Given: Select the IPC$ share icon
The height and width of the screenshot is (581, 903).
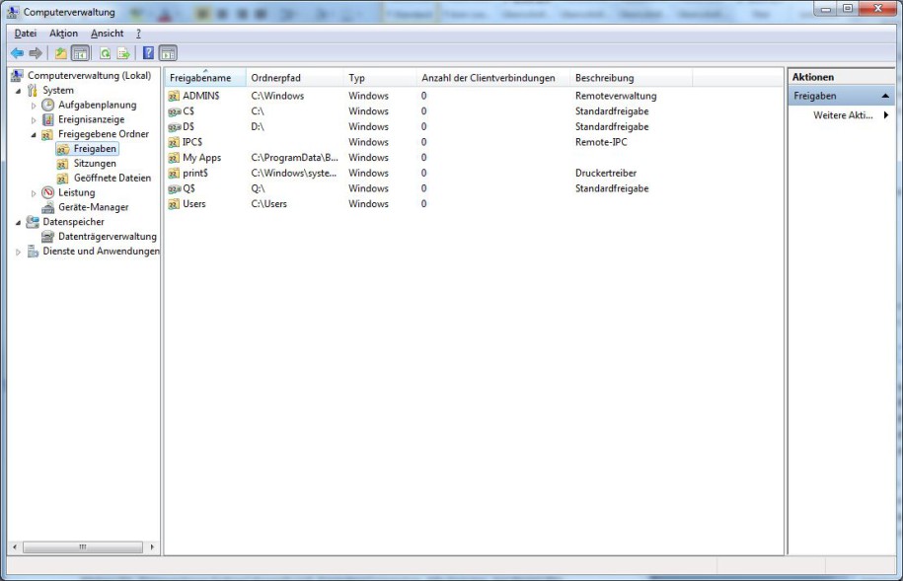Looking at the screenshot, I should pos(174,142).
